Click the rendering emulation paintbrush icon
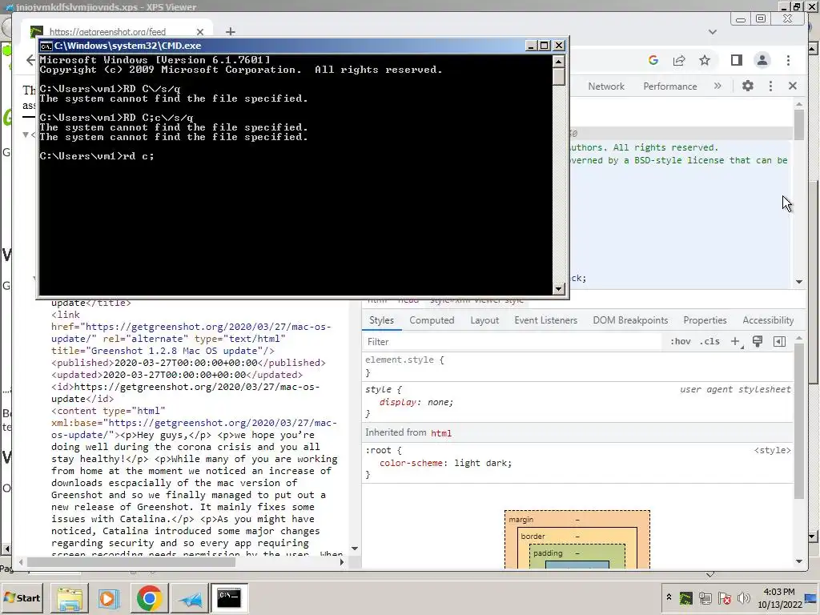 click(758, 341)
